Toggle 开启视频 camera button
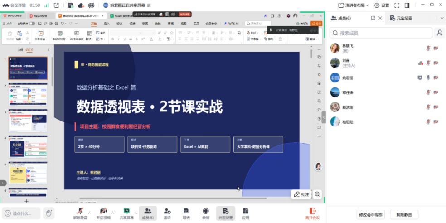The image size is (446, 223). click(103, 211)
